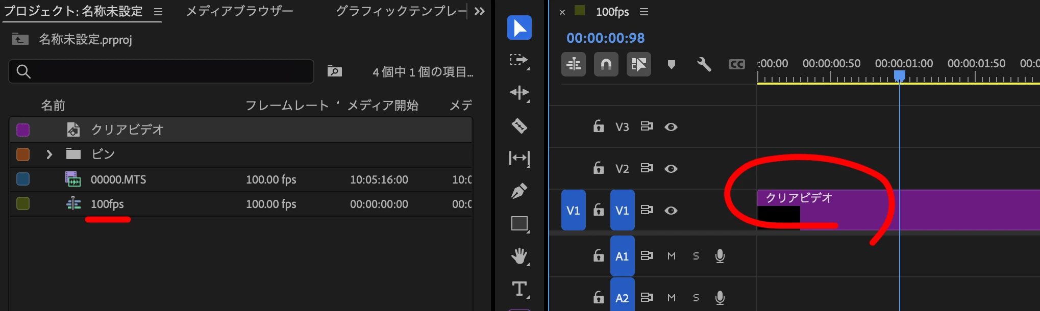Go up one folder level icon

tap(20, 39)
